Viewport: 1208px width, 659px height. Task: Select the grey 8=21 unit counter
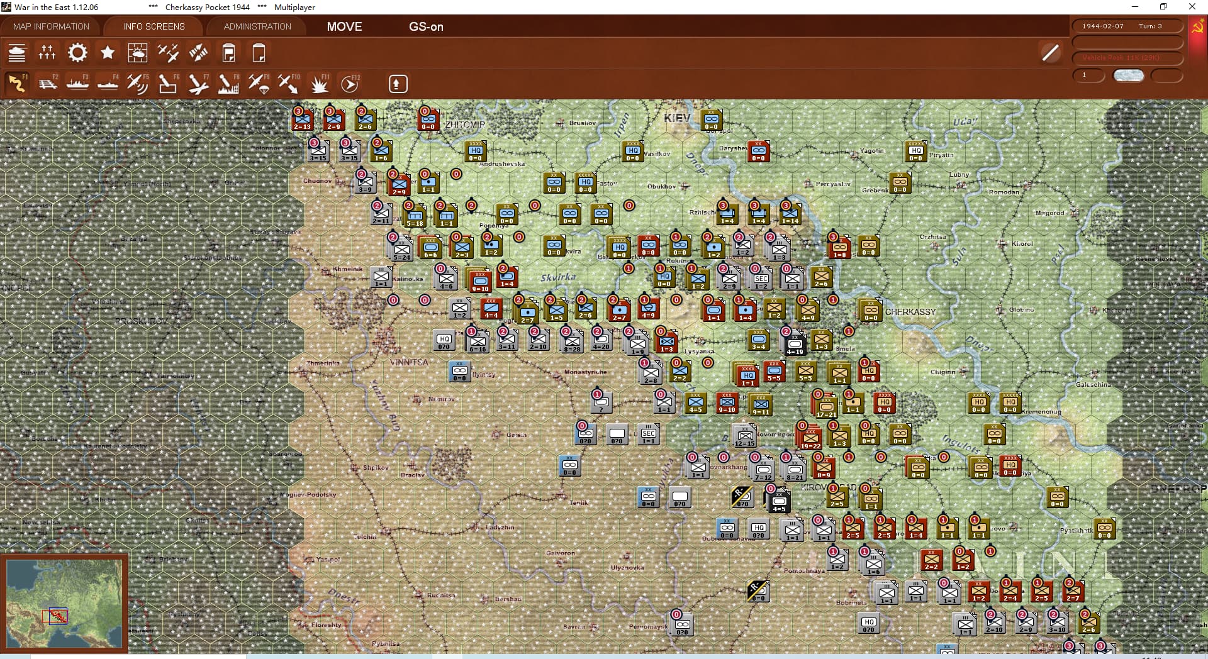tap(795, 470)
